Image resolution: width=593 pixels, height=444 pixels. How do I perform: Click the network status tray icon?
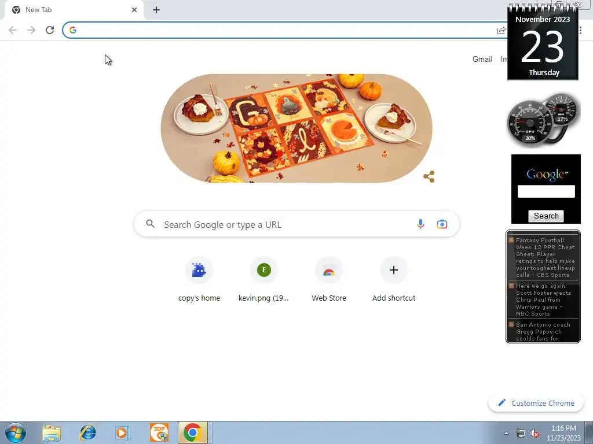tap(521, 434)
